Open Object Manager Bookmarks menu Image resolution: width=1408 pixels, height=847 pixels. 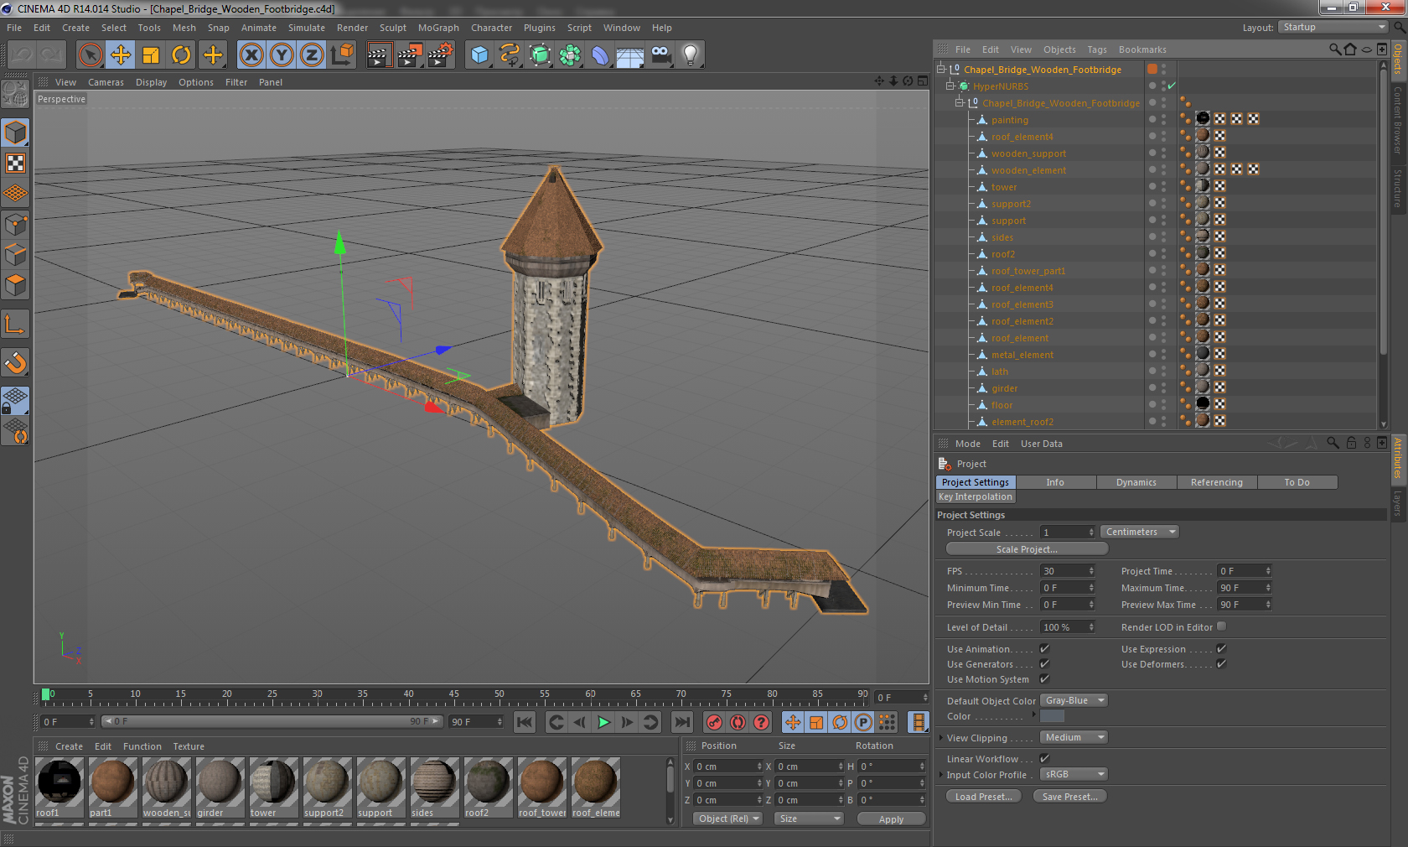click(1142, 49)
